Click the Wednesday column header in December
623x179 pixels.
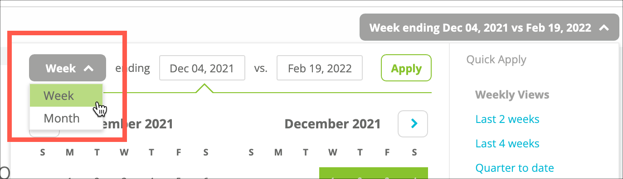click(333, 153)
